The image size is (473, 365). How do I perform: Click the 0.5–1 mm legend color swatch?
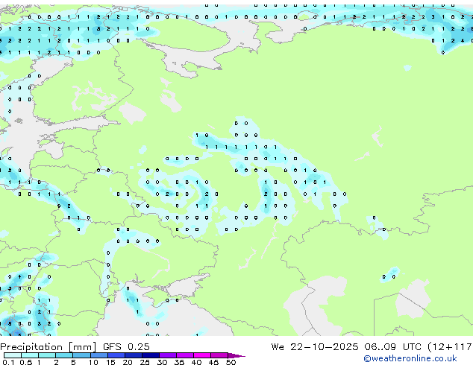30,355
